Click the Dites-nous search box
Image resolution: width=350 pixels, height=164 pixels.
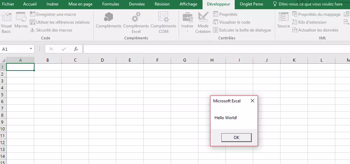coord(308,4)
